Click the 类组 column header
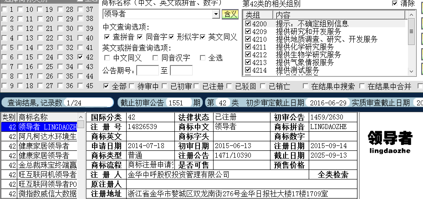Viewport: 423px width, 199px height. (258, 15)
